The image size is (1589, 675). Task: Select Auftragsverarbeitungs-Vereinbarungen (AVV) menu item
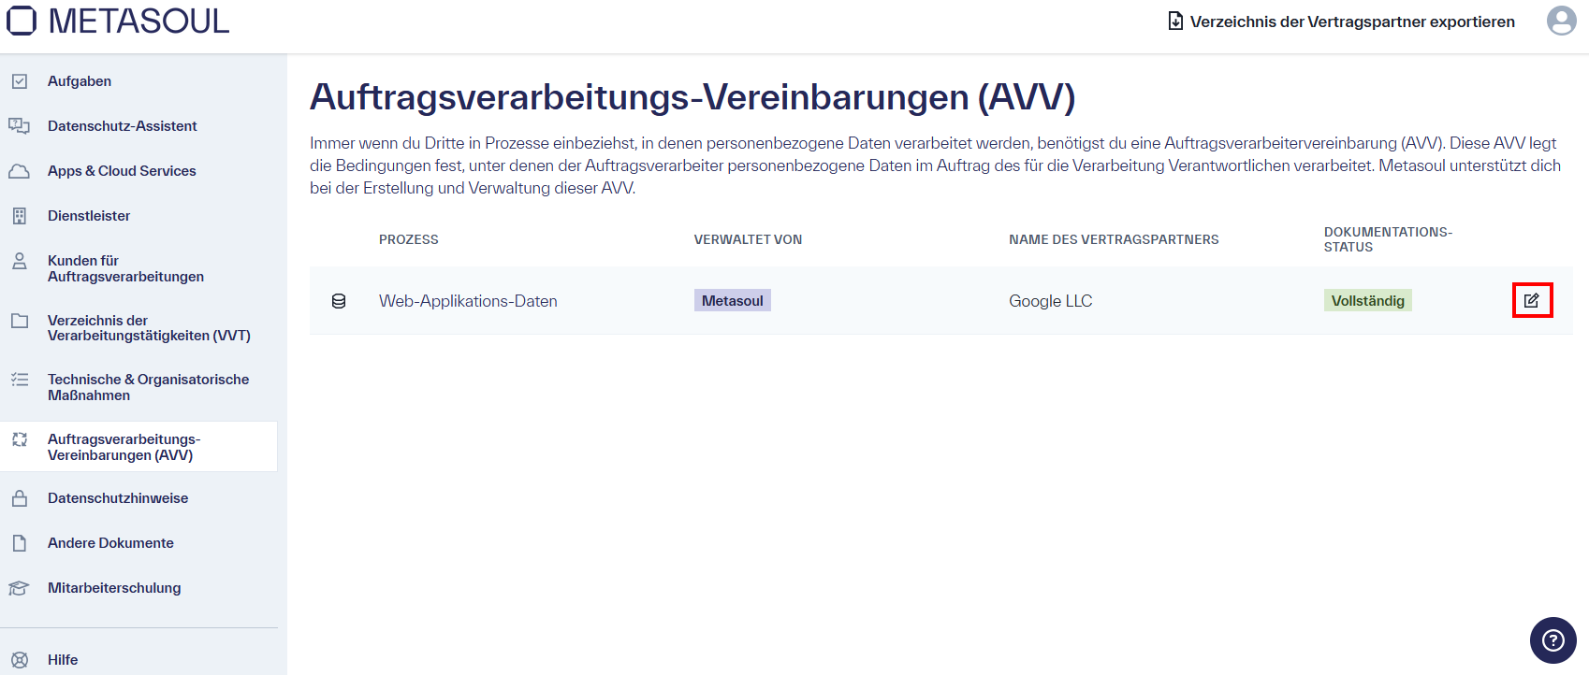(138, 447)
